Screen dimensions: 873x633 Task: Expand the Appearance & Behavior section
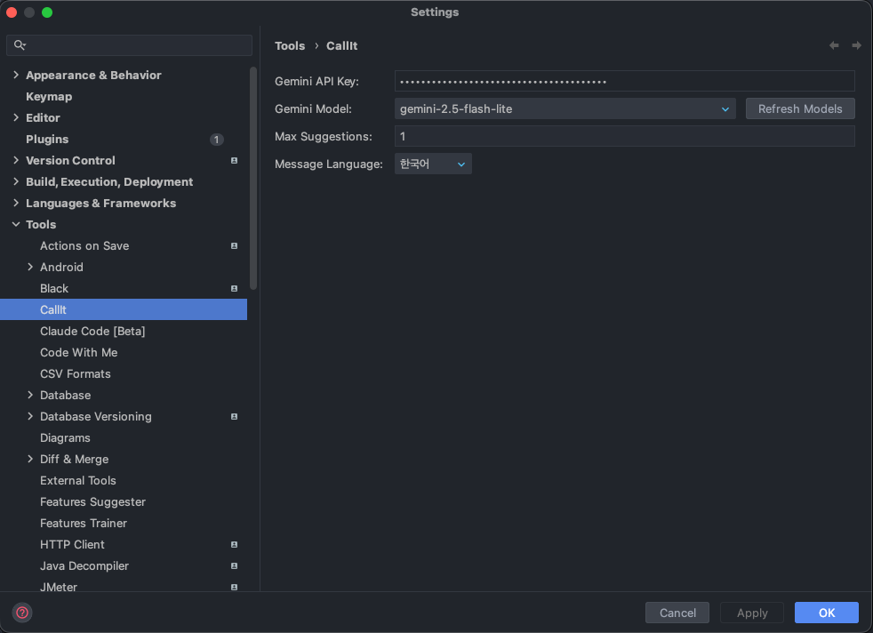16,76
